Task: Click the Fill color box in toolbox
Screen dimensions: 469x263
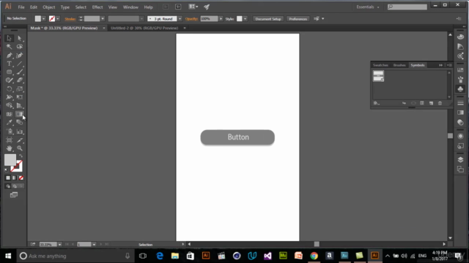Action: coord(10,160)
